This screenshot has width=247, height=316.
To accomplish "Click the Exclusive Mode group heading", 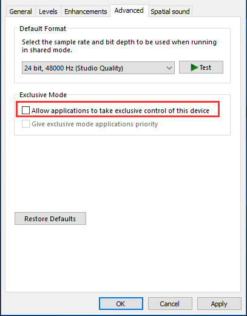I will [x=43, y=95].
